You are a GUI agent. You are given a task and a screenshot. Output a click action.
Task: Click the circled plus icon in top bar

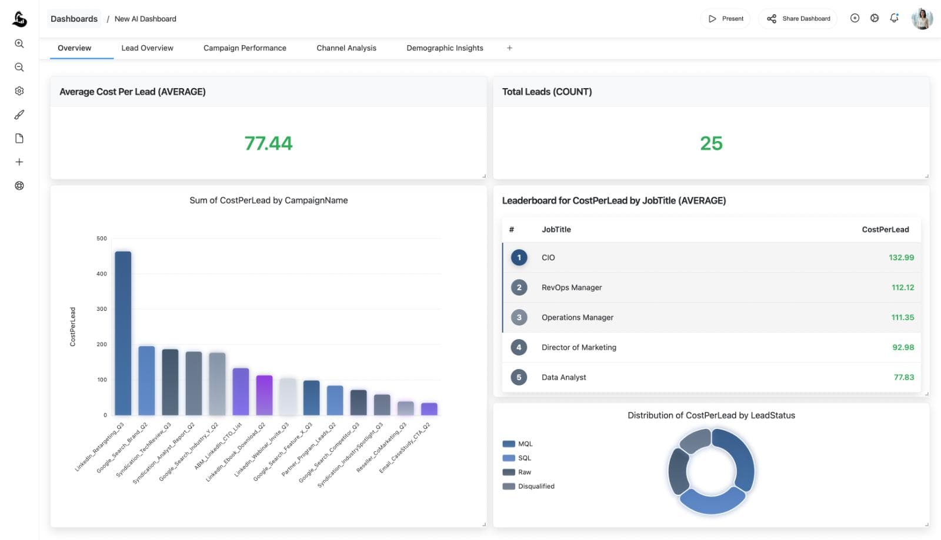(x=854, y=18)
